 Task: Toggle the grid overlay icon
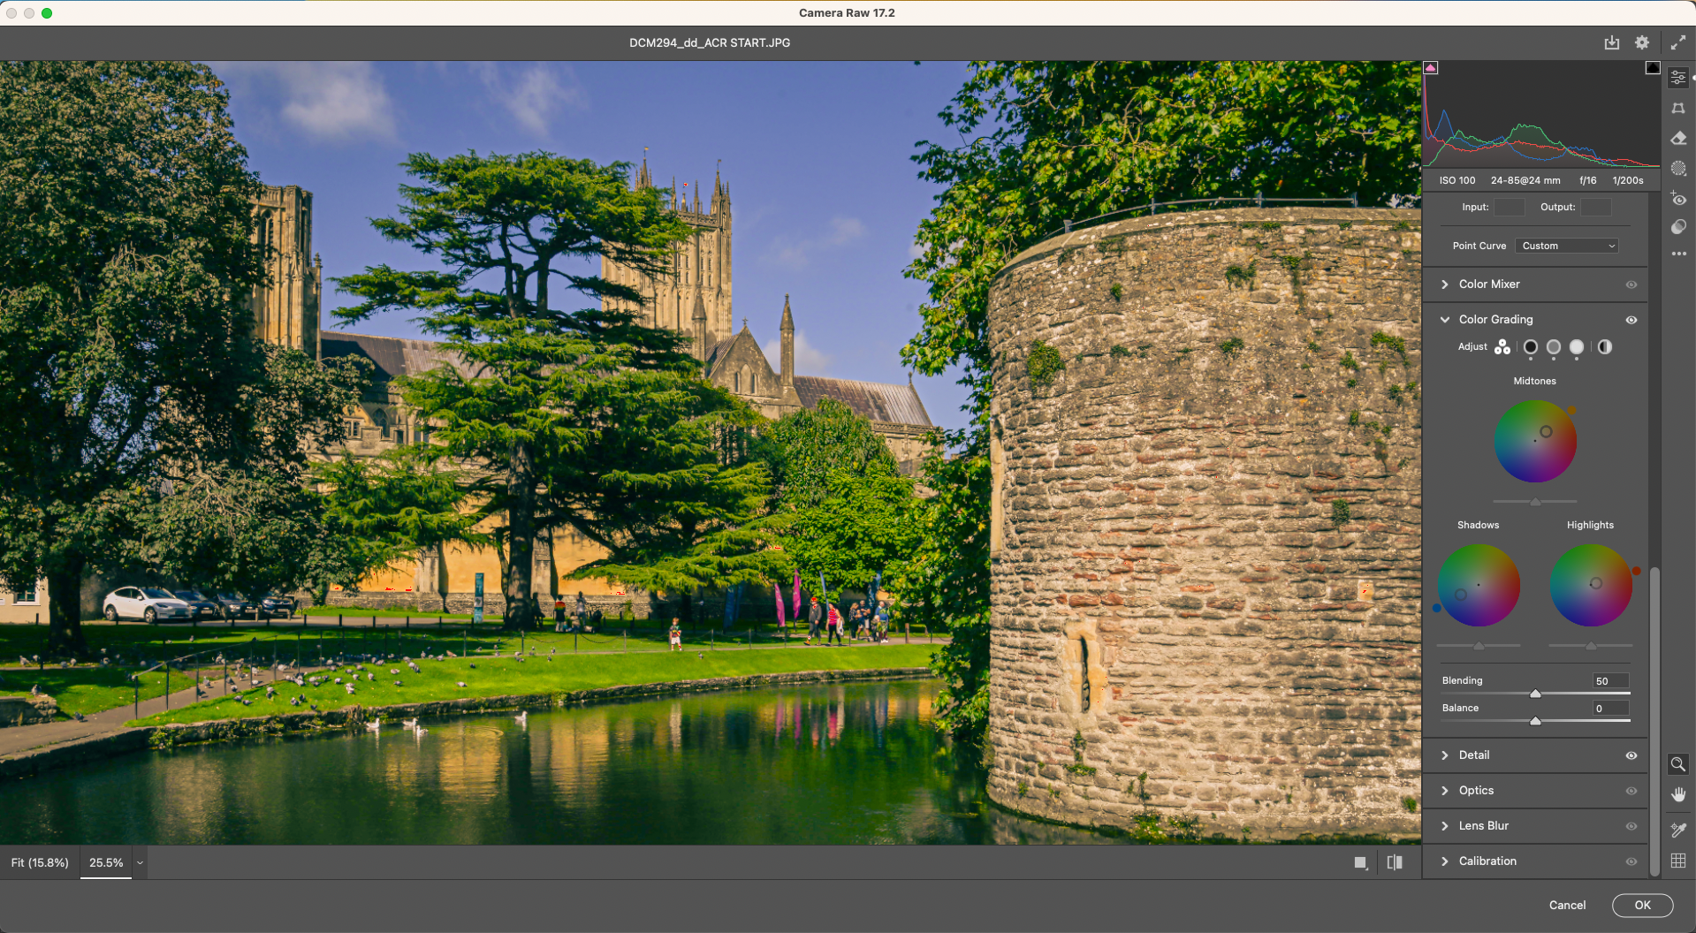click(1677, 861)
